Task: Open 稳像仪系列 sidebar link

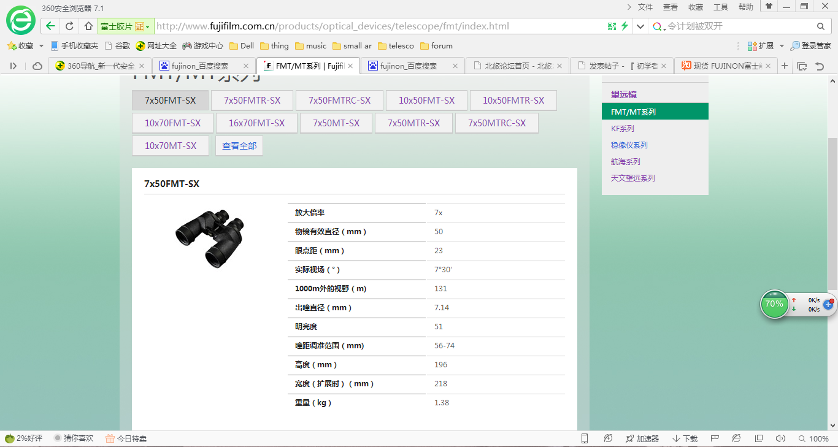Action: point(629,145)
